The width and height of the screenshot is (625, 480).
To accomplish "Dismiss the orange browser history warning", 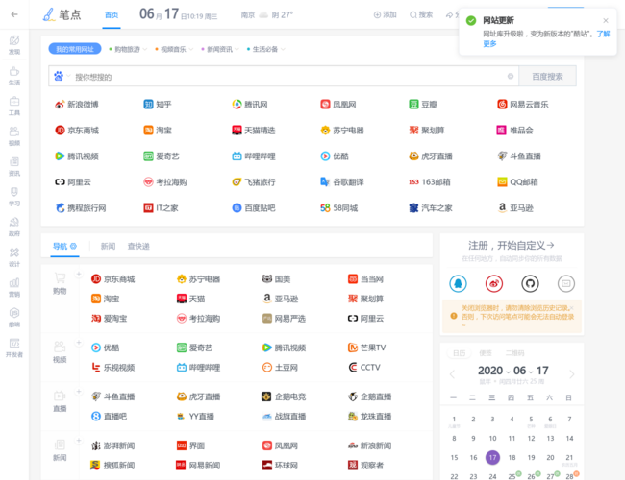I will pos(572,308).
